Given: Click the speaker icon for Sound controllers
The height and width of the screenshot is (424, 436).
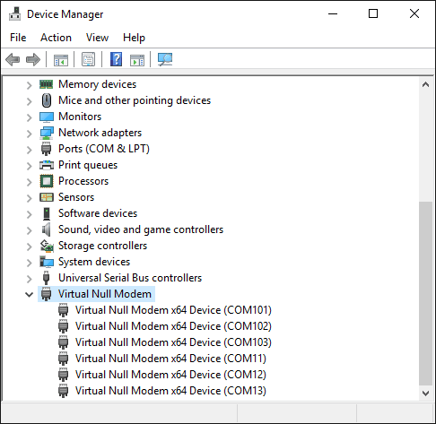Looking at the screenshot, I should (x=46, y=229).
